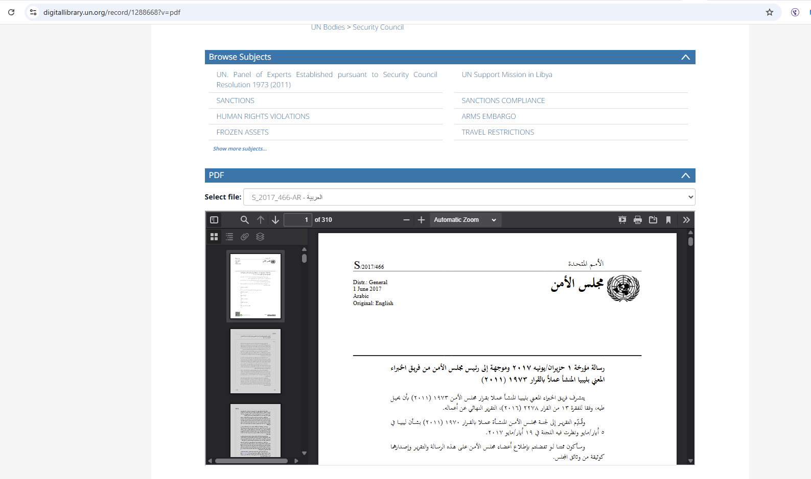Select the second page thumbnail
The height and width of the screenshot is (479, 811).
click(256, 361)
